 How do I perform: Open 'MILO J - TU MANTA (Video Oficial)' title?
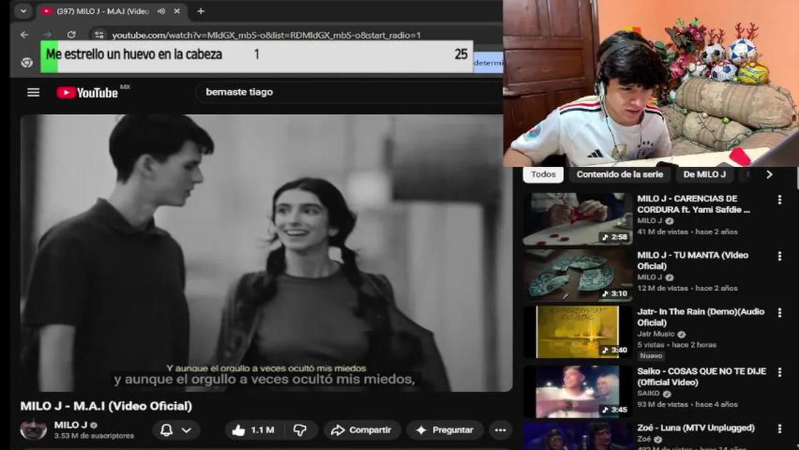(693, 261)
